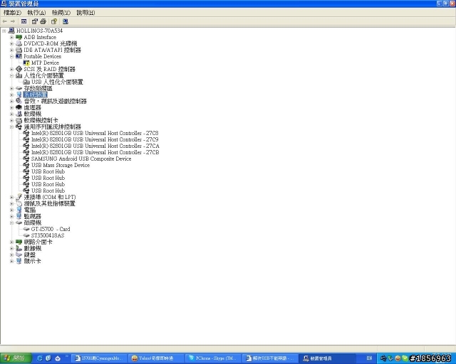The image size is (456, 364).
Task: Click the Back arrow in the toolbar
Action: point(5,21)
